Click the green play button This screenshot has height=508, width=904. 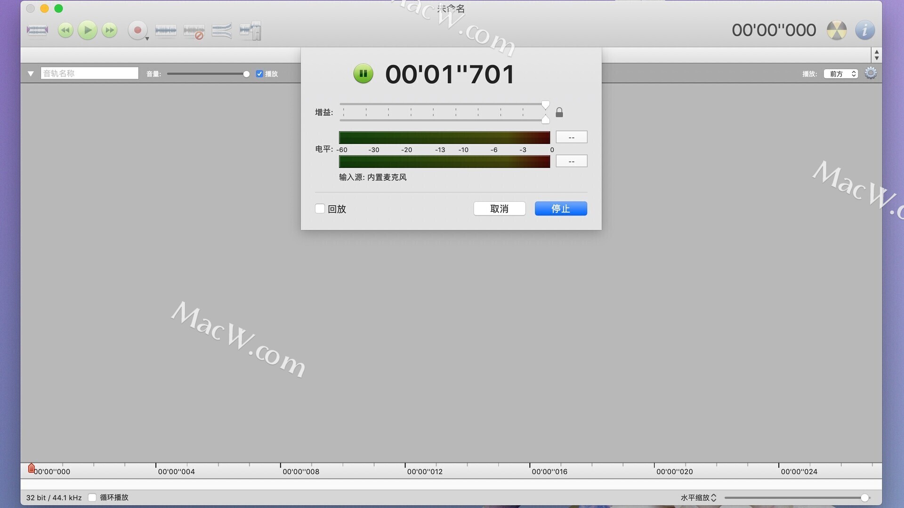pos(88,30)
